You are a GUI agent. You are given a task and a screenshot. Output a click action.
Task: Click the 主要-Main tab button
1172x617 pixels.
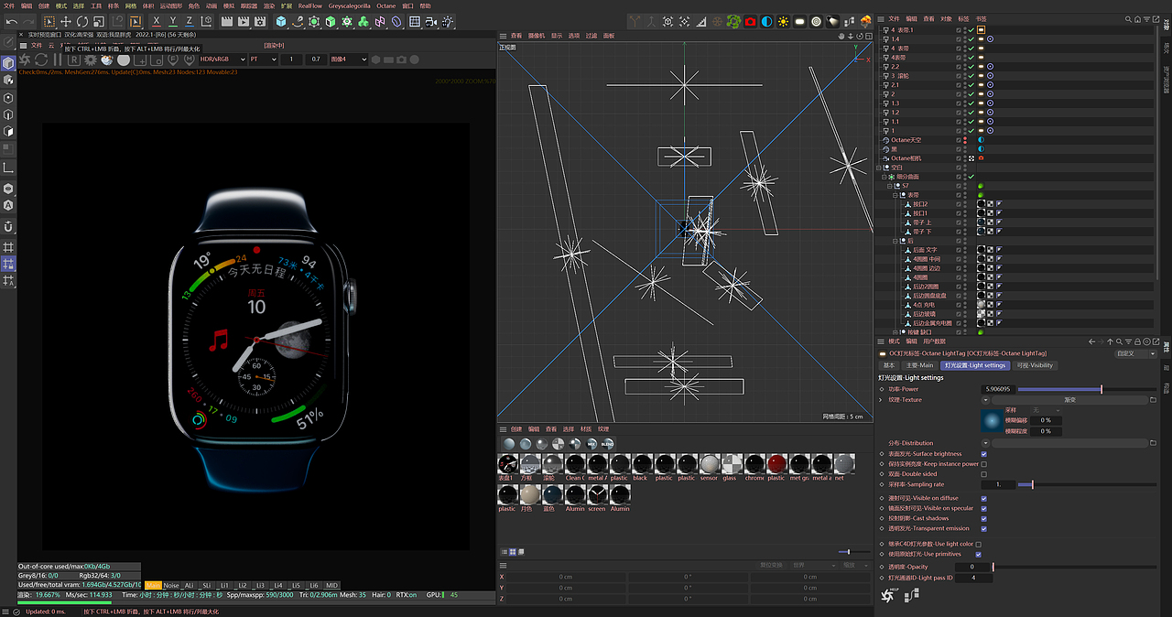coord(919,365)
